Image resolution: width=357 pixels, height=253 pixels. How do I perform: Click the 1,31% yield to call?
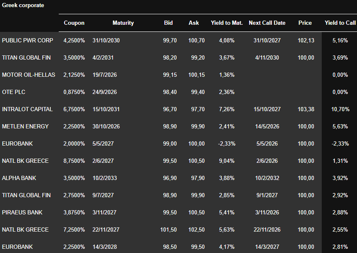(340, 161)
